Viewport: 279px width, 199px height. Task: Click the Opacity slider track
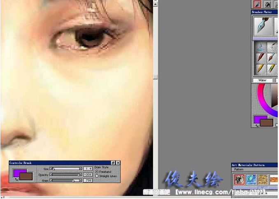click(x=66, y=175)
